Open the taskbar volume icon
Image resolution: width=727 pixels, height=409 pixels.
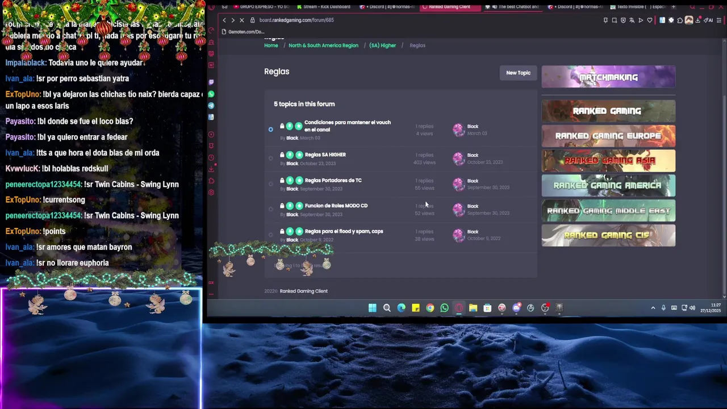692,308
